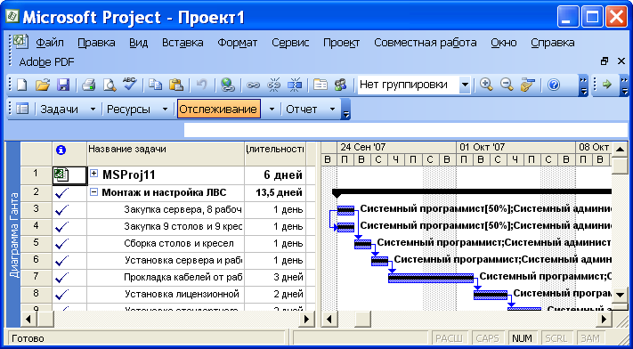Select row 5 Сборка столов и кресел
633x349 pixels.
37,244
